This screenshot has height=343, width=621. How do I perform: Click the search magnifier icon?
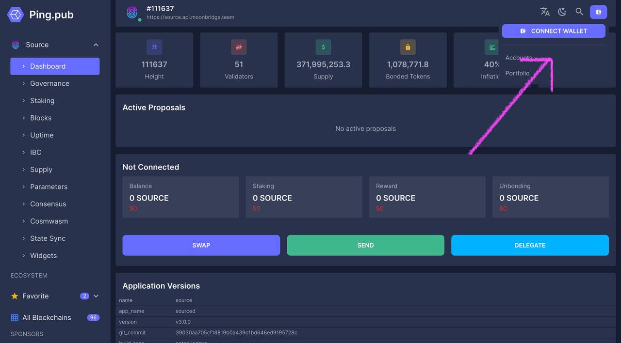coord(579,12)
